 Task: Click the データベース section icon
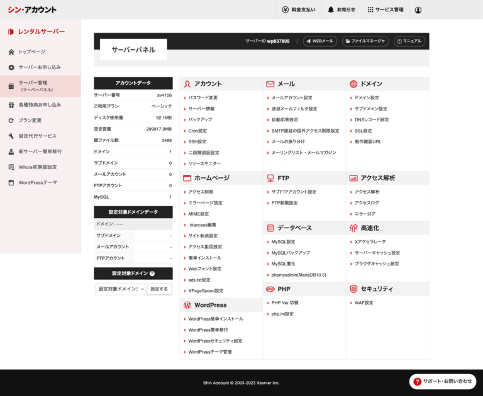[x=270, y=228]
